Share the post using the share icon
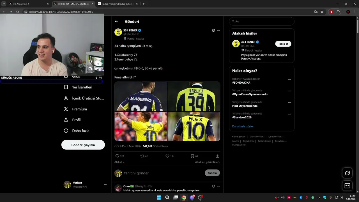 coord(217,156)
